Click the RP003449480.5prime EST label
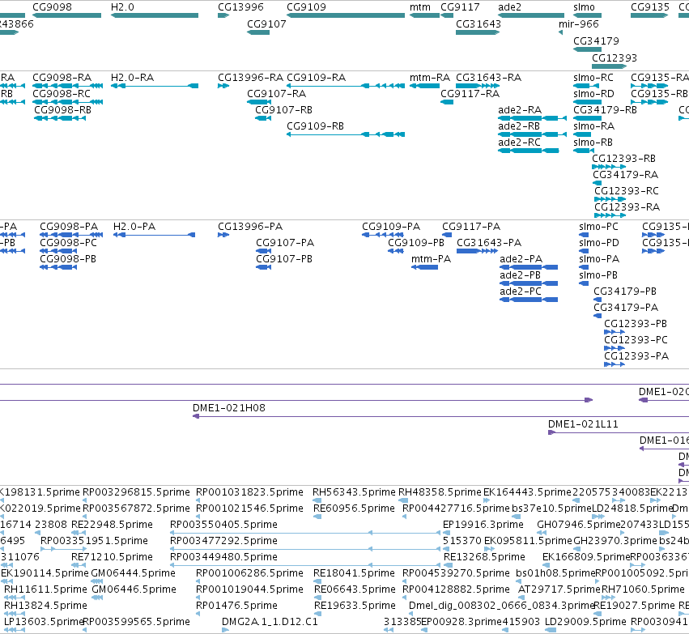 tap(223, 556)
